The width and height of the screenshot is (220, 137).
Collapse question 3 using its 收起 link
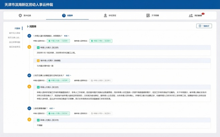click(x=52, y=108)
